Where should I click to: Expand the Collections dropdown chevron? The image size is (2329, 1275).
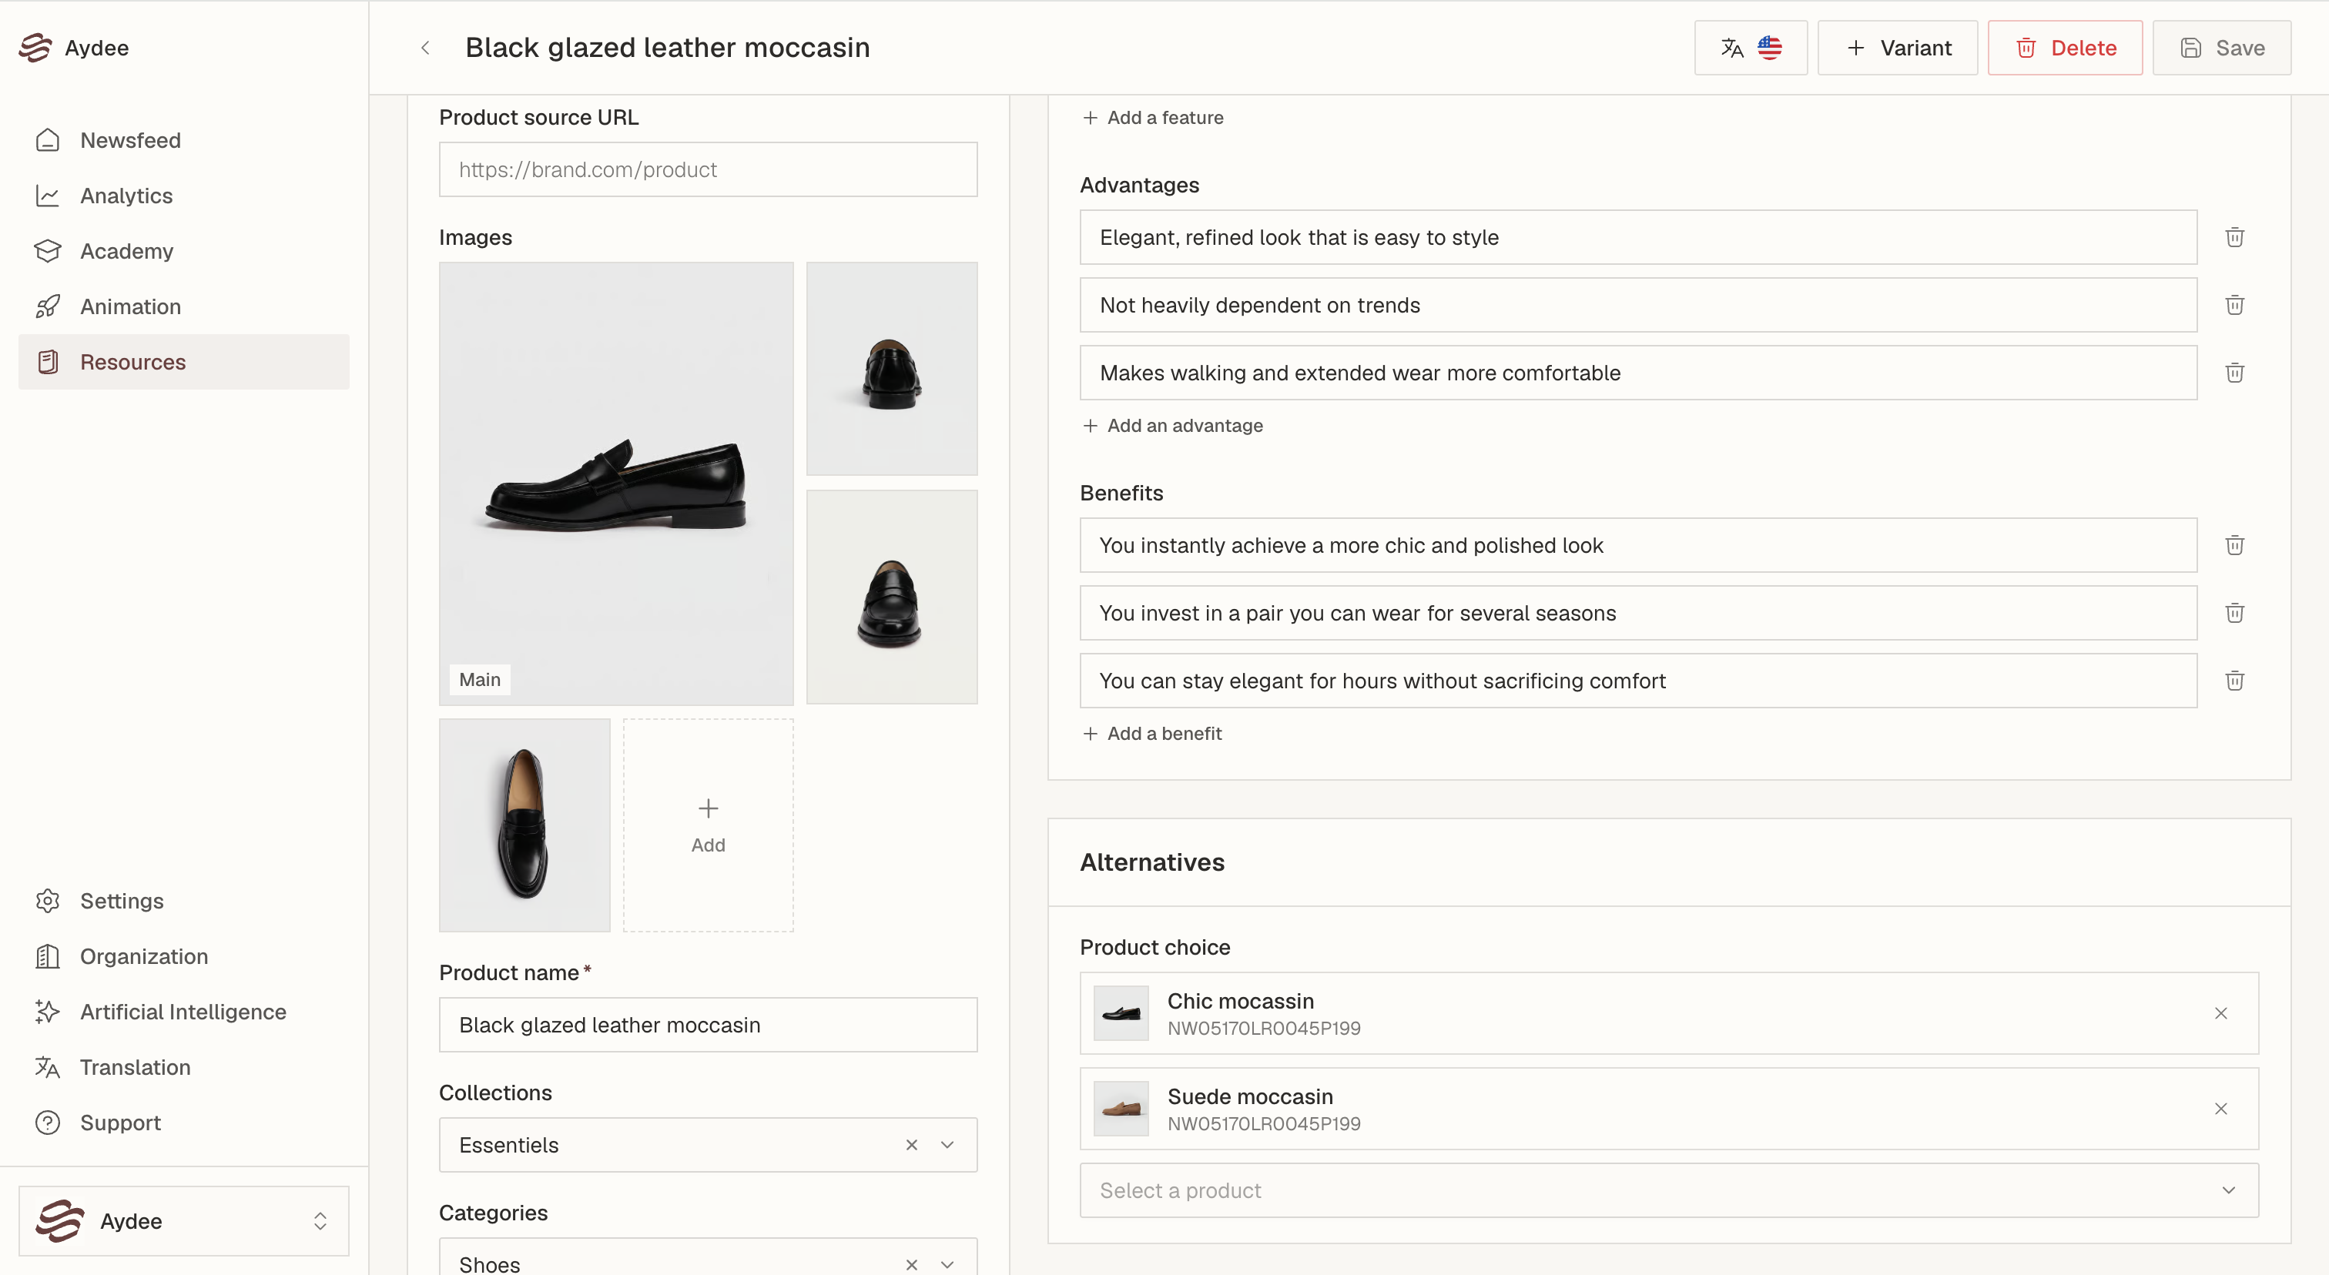[x=947, y=1145]
